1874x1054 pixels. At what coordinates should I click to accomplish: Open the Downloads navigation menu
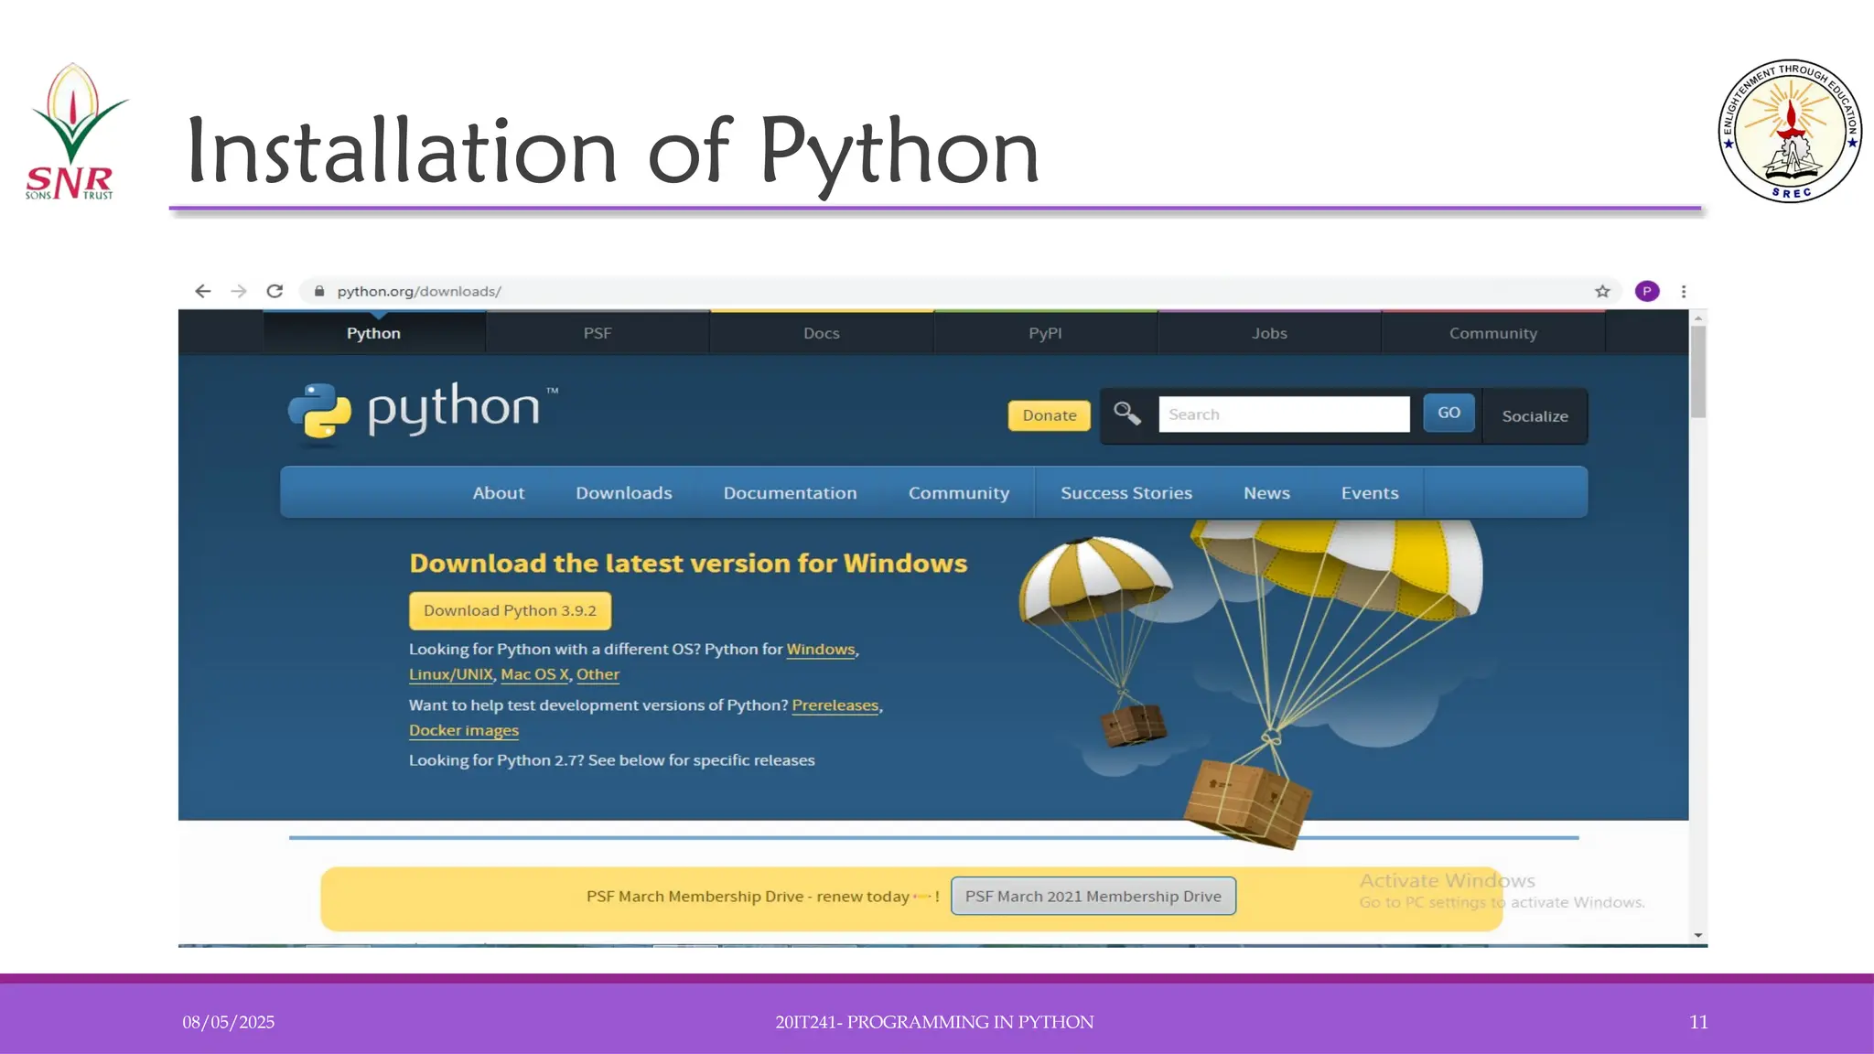pos(624,493)
